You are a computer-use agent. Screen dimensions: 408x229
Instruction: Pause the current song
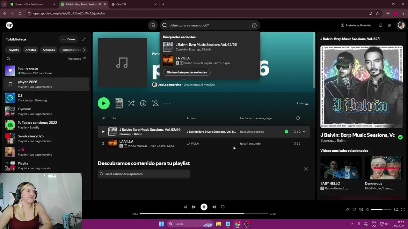(204, 207)
